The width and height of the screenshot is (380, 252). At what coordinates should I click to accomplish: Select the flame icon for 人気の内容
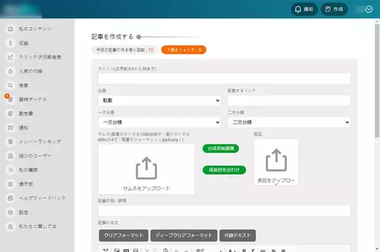[10, 72]
